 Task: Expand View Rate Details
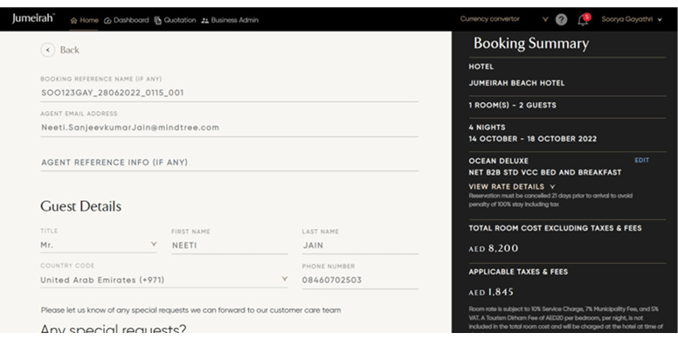pyautogui.click(x=511, y=187)
